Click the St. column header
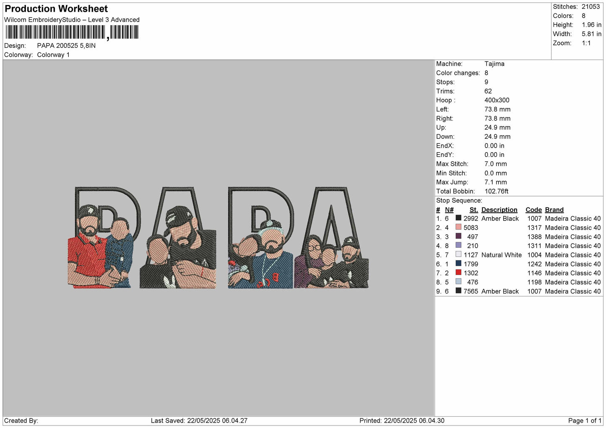606x428 pixels. pyautogui.click(x=473, y=210)
